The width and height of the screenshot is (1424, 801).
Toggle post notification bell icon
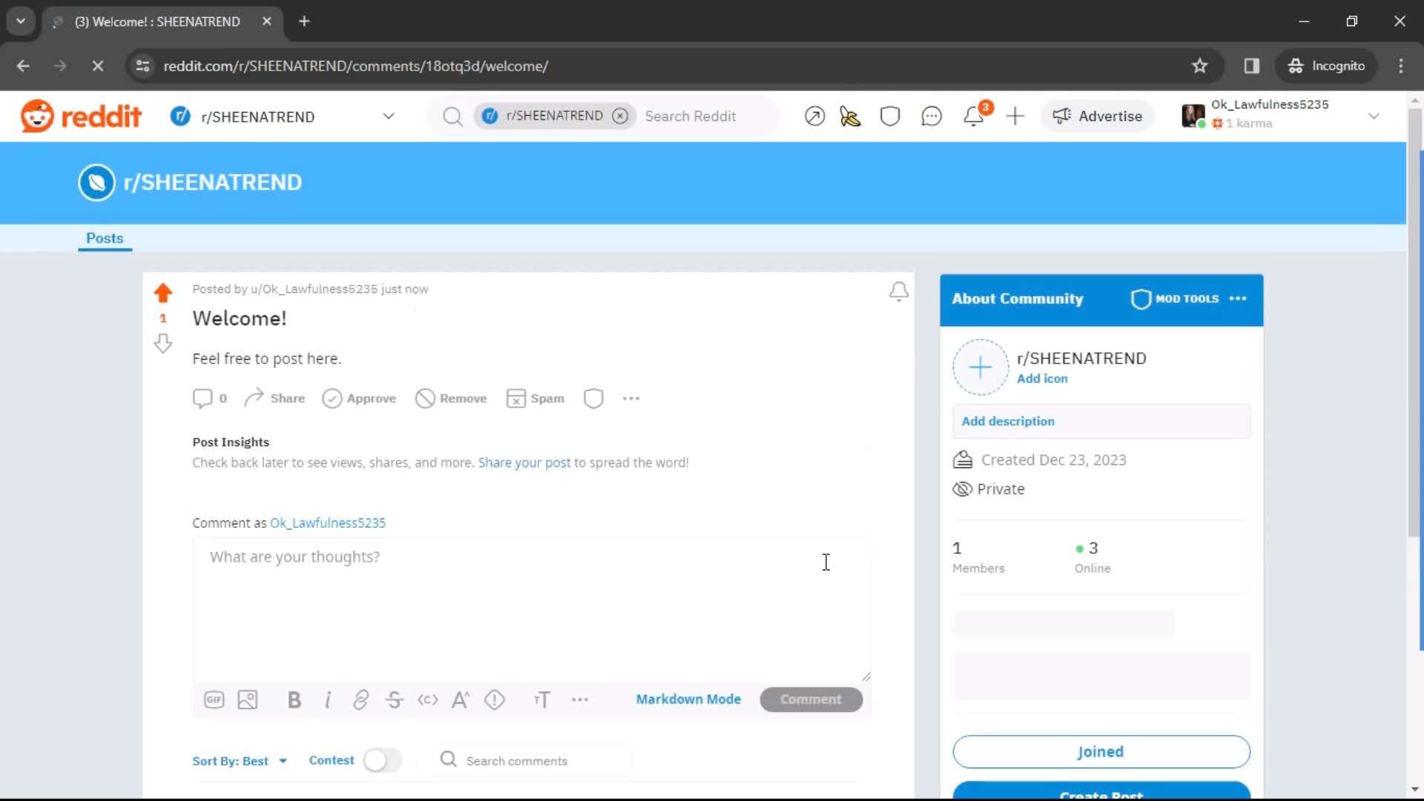point(899,291)
